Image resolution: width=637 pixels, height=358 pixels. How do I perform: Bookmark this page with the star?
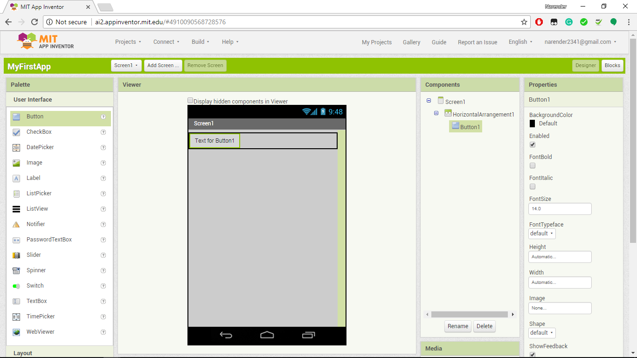coord(524,22)
